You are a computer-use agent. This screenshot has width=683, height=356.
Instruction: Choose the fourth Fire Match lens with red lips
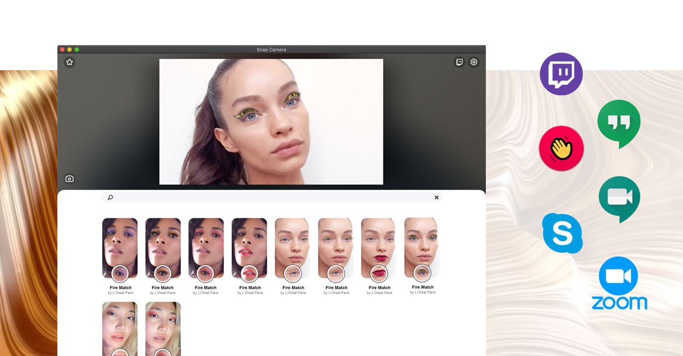(x=249, y=248)
